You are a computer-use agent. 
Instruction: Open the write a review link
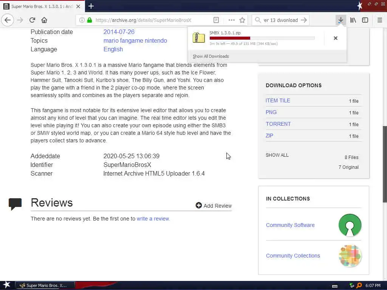click(x=153, y=219)
